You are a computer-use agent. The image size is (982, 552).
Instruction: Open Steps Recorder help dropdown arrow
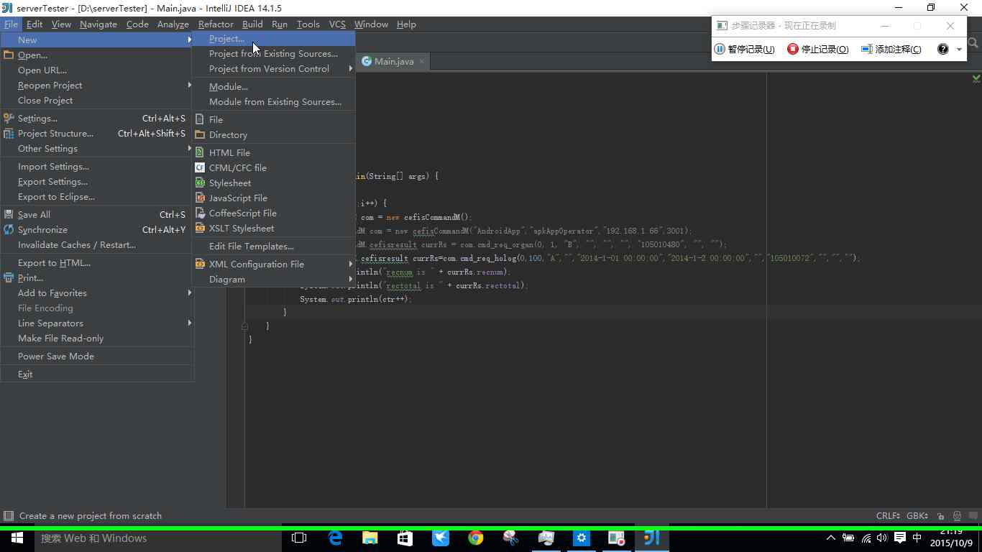tap(959, 50)
